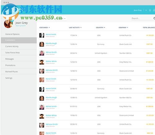This screenshot has height=135, width=155.
Task: Click the Jean Grey name in top bar
Action: click(138, 10)
